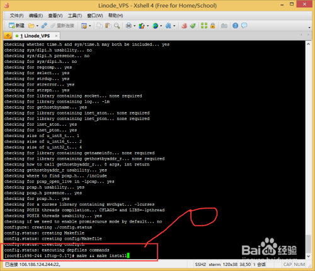Click the terminal scrollbar down arrow

tap(308, 256)
